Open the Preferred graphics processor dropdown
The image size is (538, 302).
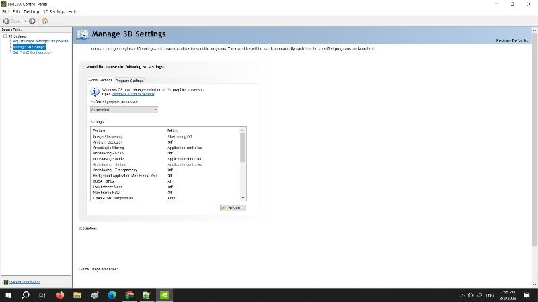(124, 109)
